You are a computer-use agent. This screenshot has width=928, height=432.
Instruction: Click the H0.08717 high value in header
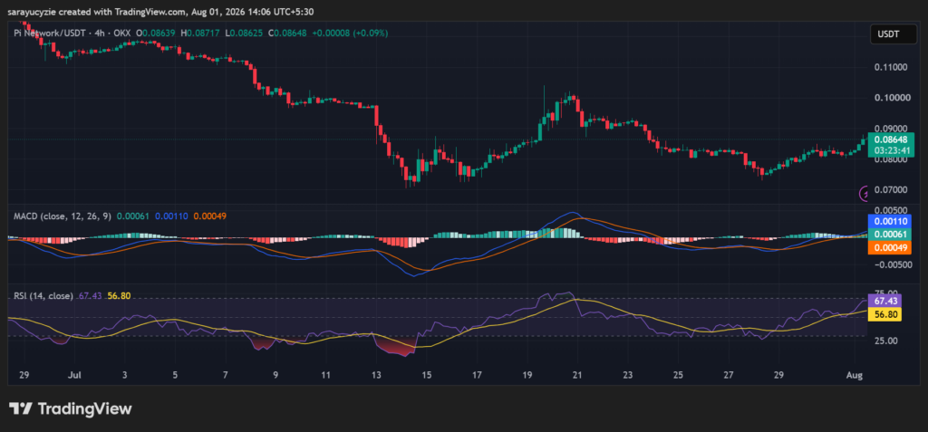coord(202,34)
